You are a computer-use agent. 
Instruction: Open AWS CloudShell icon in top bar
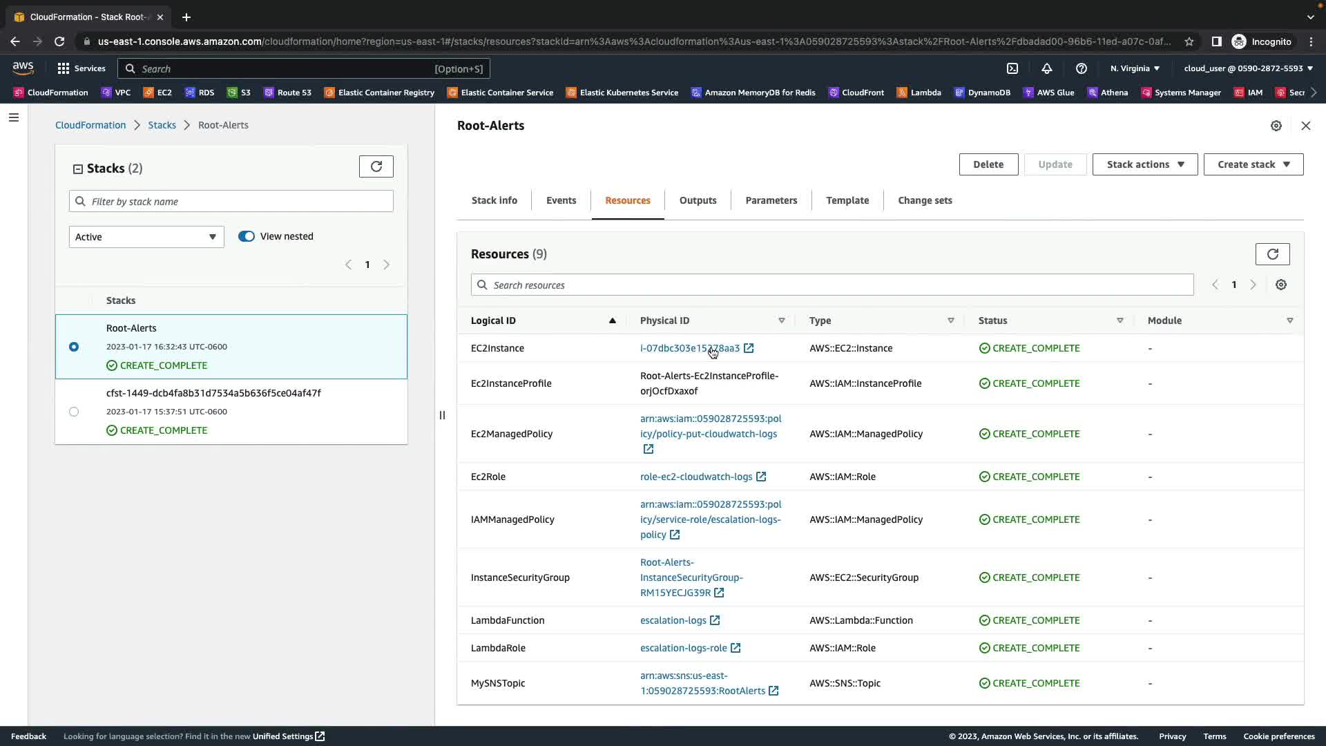[1012, 68]
